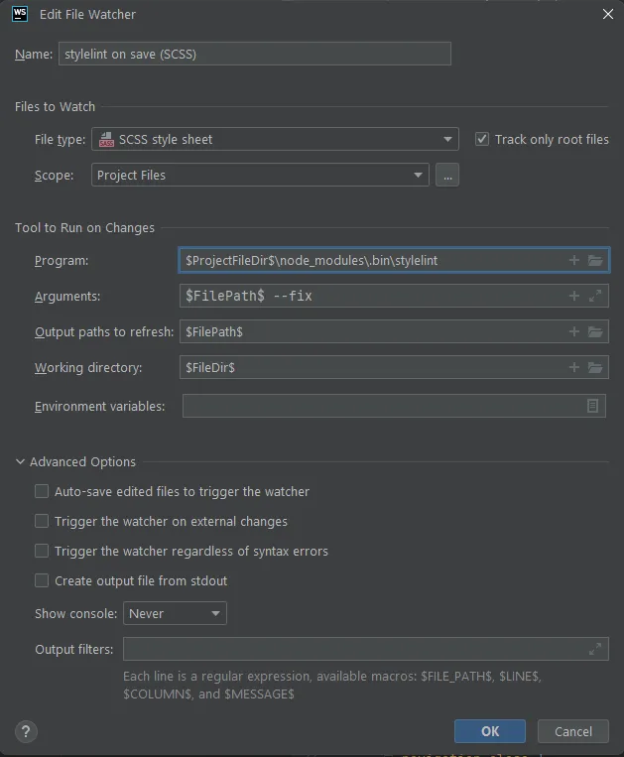Click the SCSS file type icon
The height and width of the screenshot is (757, 624).
click(106, 140)
